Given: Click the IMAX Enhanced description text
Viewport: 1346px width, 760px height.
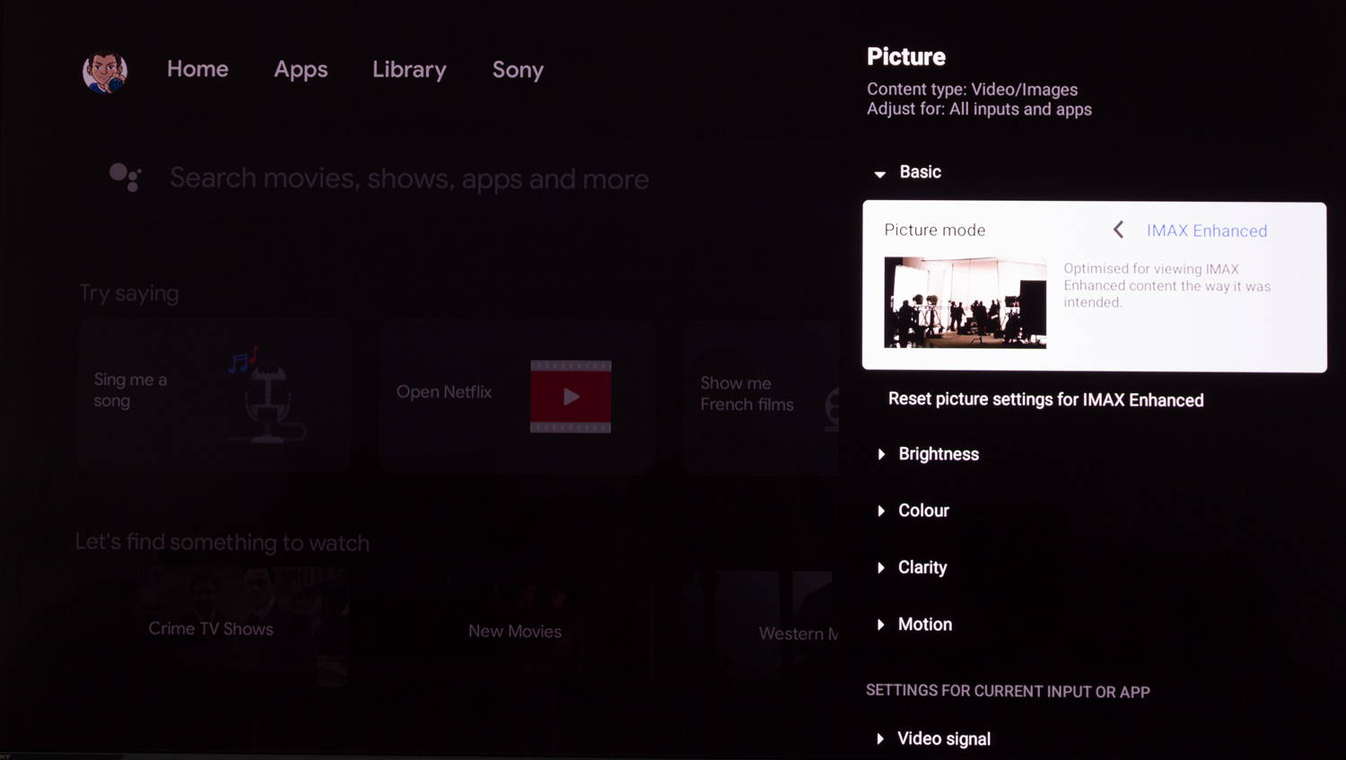Looking at the screenshot, I should pyautogui.click(x=1167, y=285).
